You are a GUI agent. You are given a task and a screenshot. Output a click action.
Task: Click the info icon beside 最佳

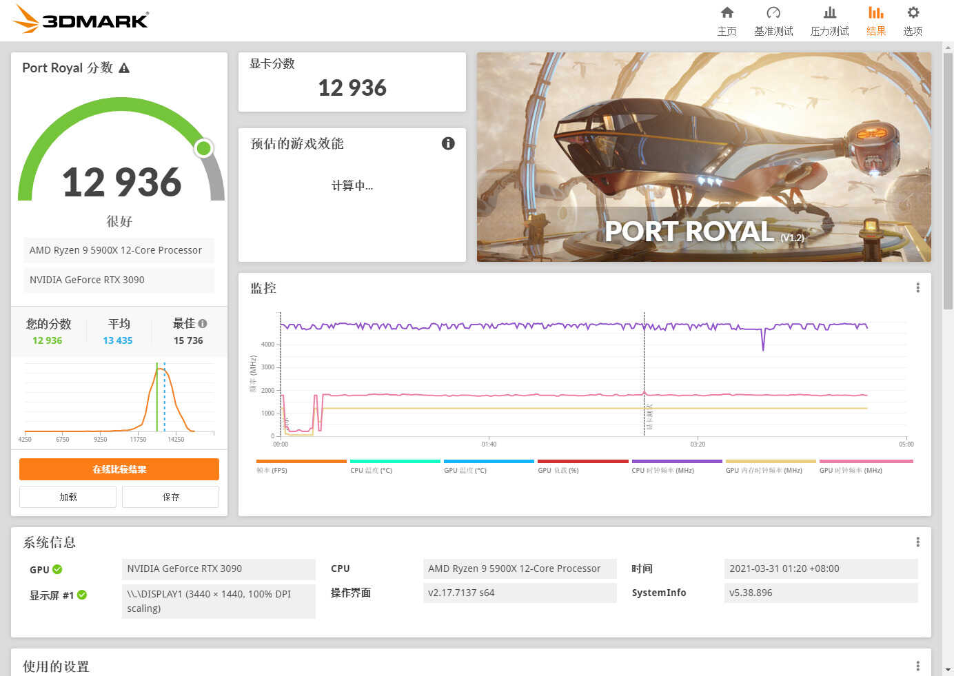coord(202,323)
